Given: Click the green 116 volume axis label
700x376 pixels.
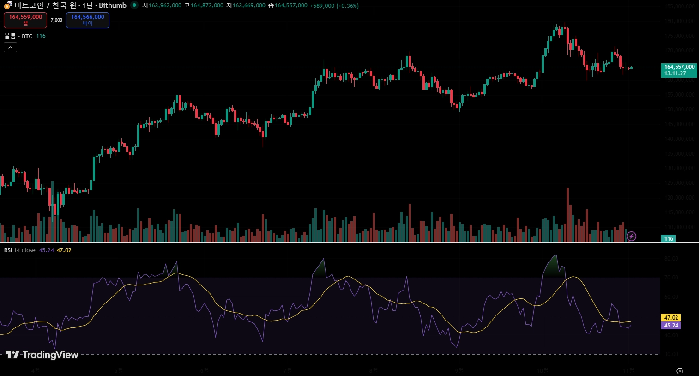Looking at the screenshot, I should pos(669,239).
